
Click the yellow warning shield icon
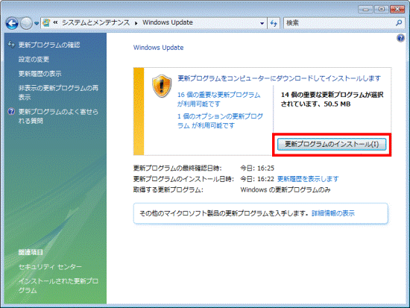pos(162,86)
